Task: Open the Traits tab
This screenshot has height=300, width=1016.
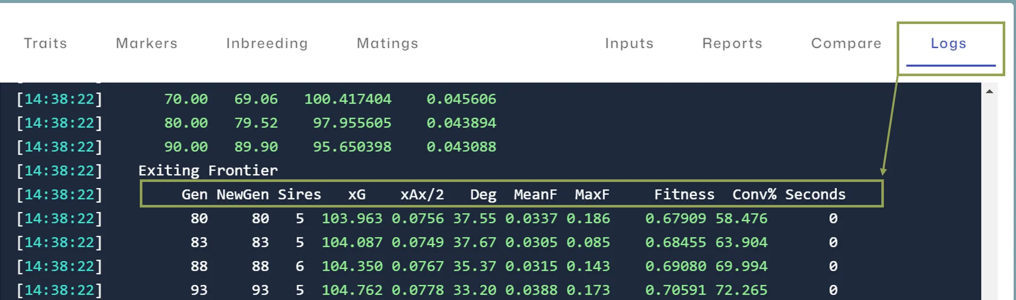Action: point(46,43)
